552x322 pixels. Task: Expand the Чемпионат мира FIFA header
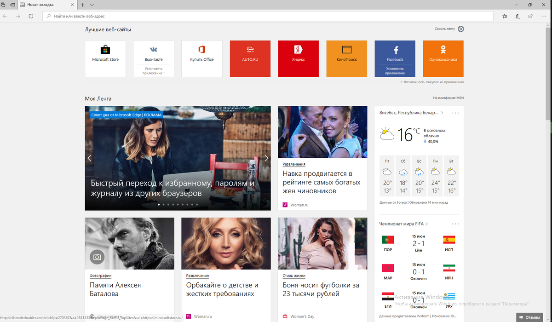[x=403, y=224]
